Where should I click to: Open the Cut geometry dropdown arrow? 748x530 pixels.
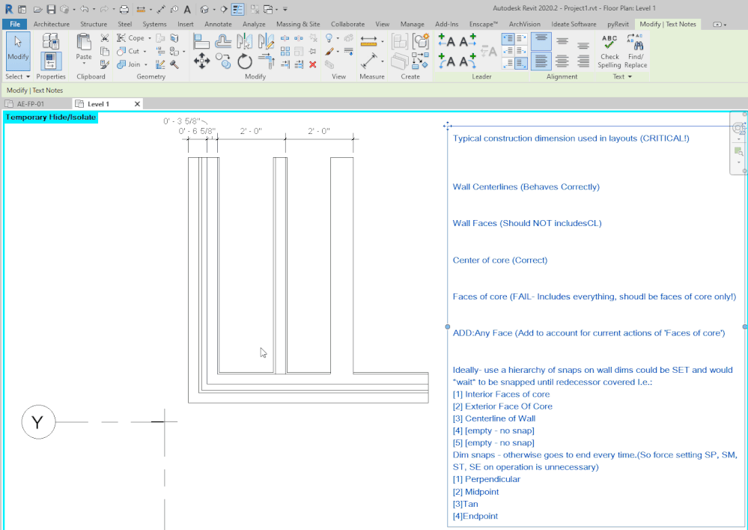coord(145,52)
